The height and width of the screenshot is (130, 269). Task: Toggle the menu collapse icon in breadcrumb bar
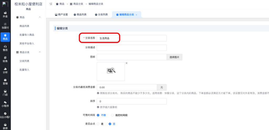point(51,4)
